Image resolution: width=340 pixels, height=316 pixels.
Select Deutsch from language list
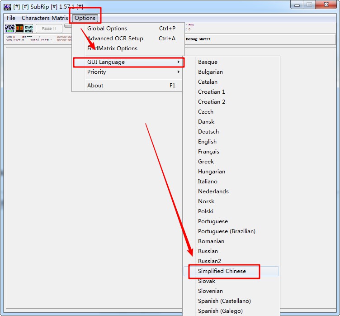tap(208, 132)
